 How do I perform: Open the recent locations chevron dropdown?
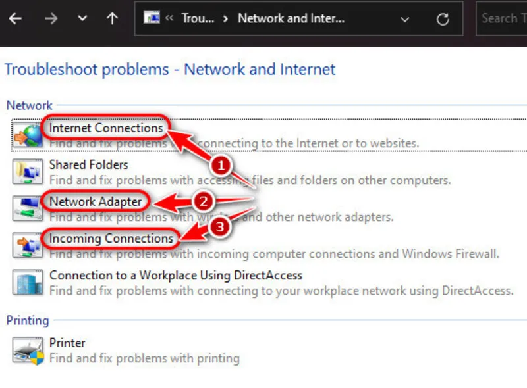point(82,18)
